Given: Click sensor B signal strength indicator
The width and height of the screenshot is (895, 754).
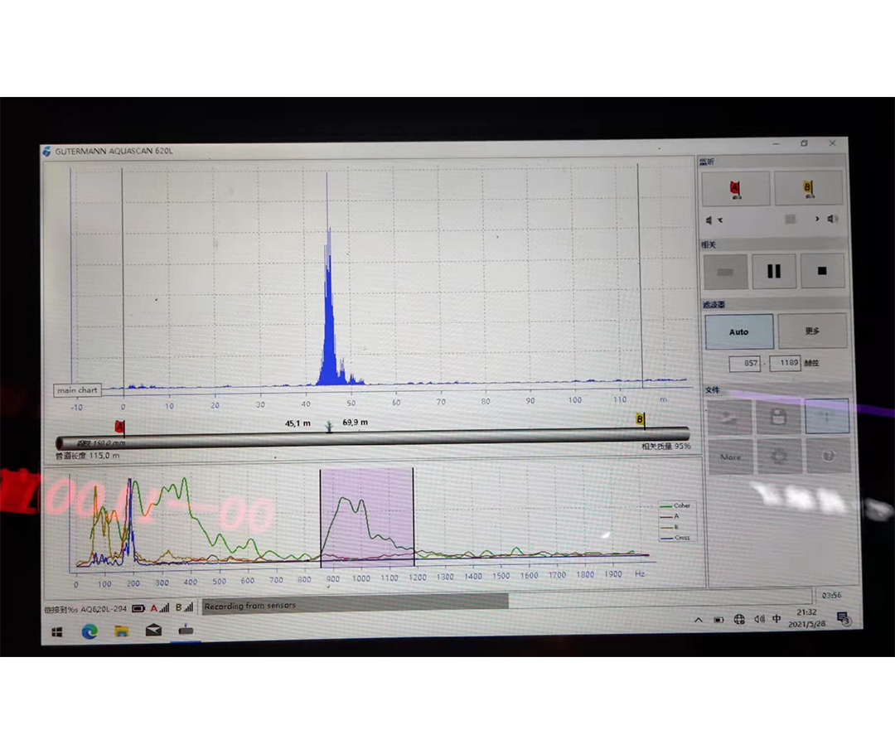Looking at the screenshot, I should click(x=184, y=607).
